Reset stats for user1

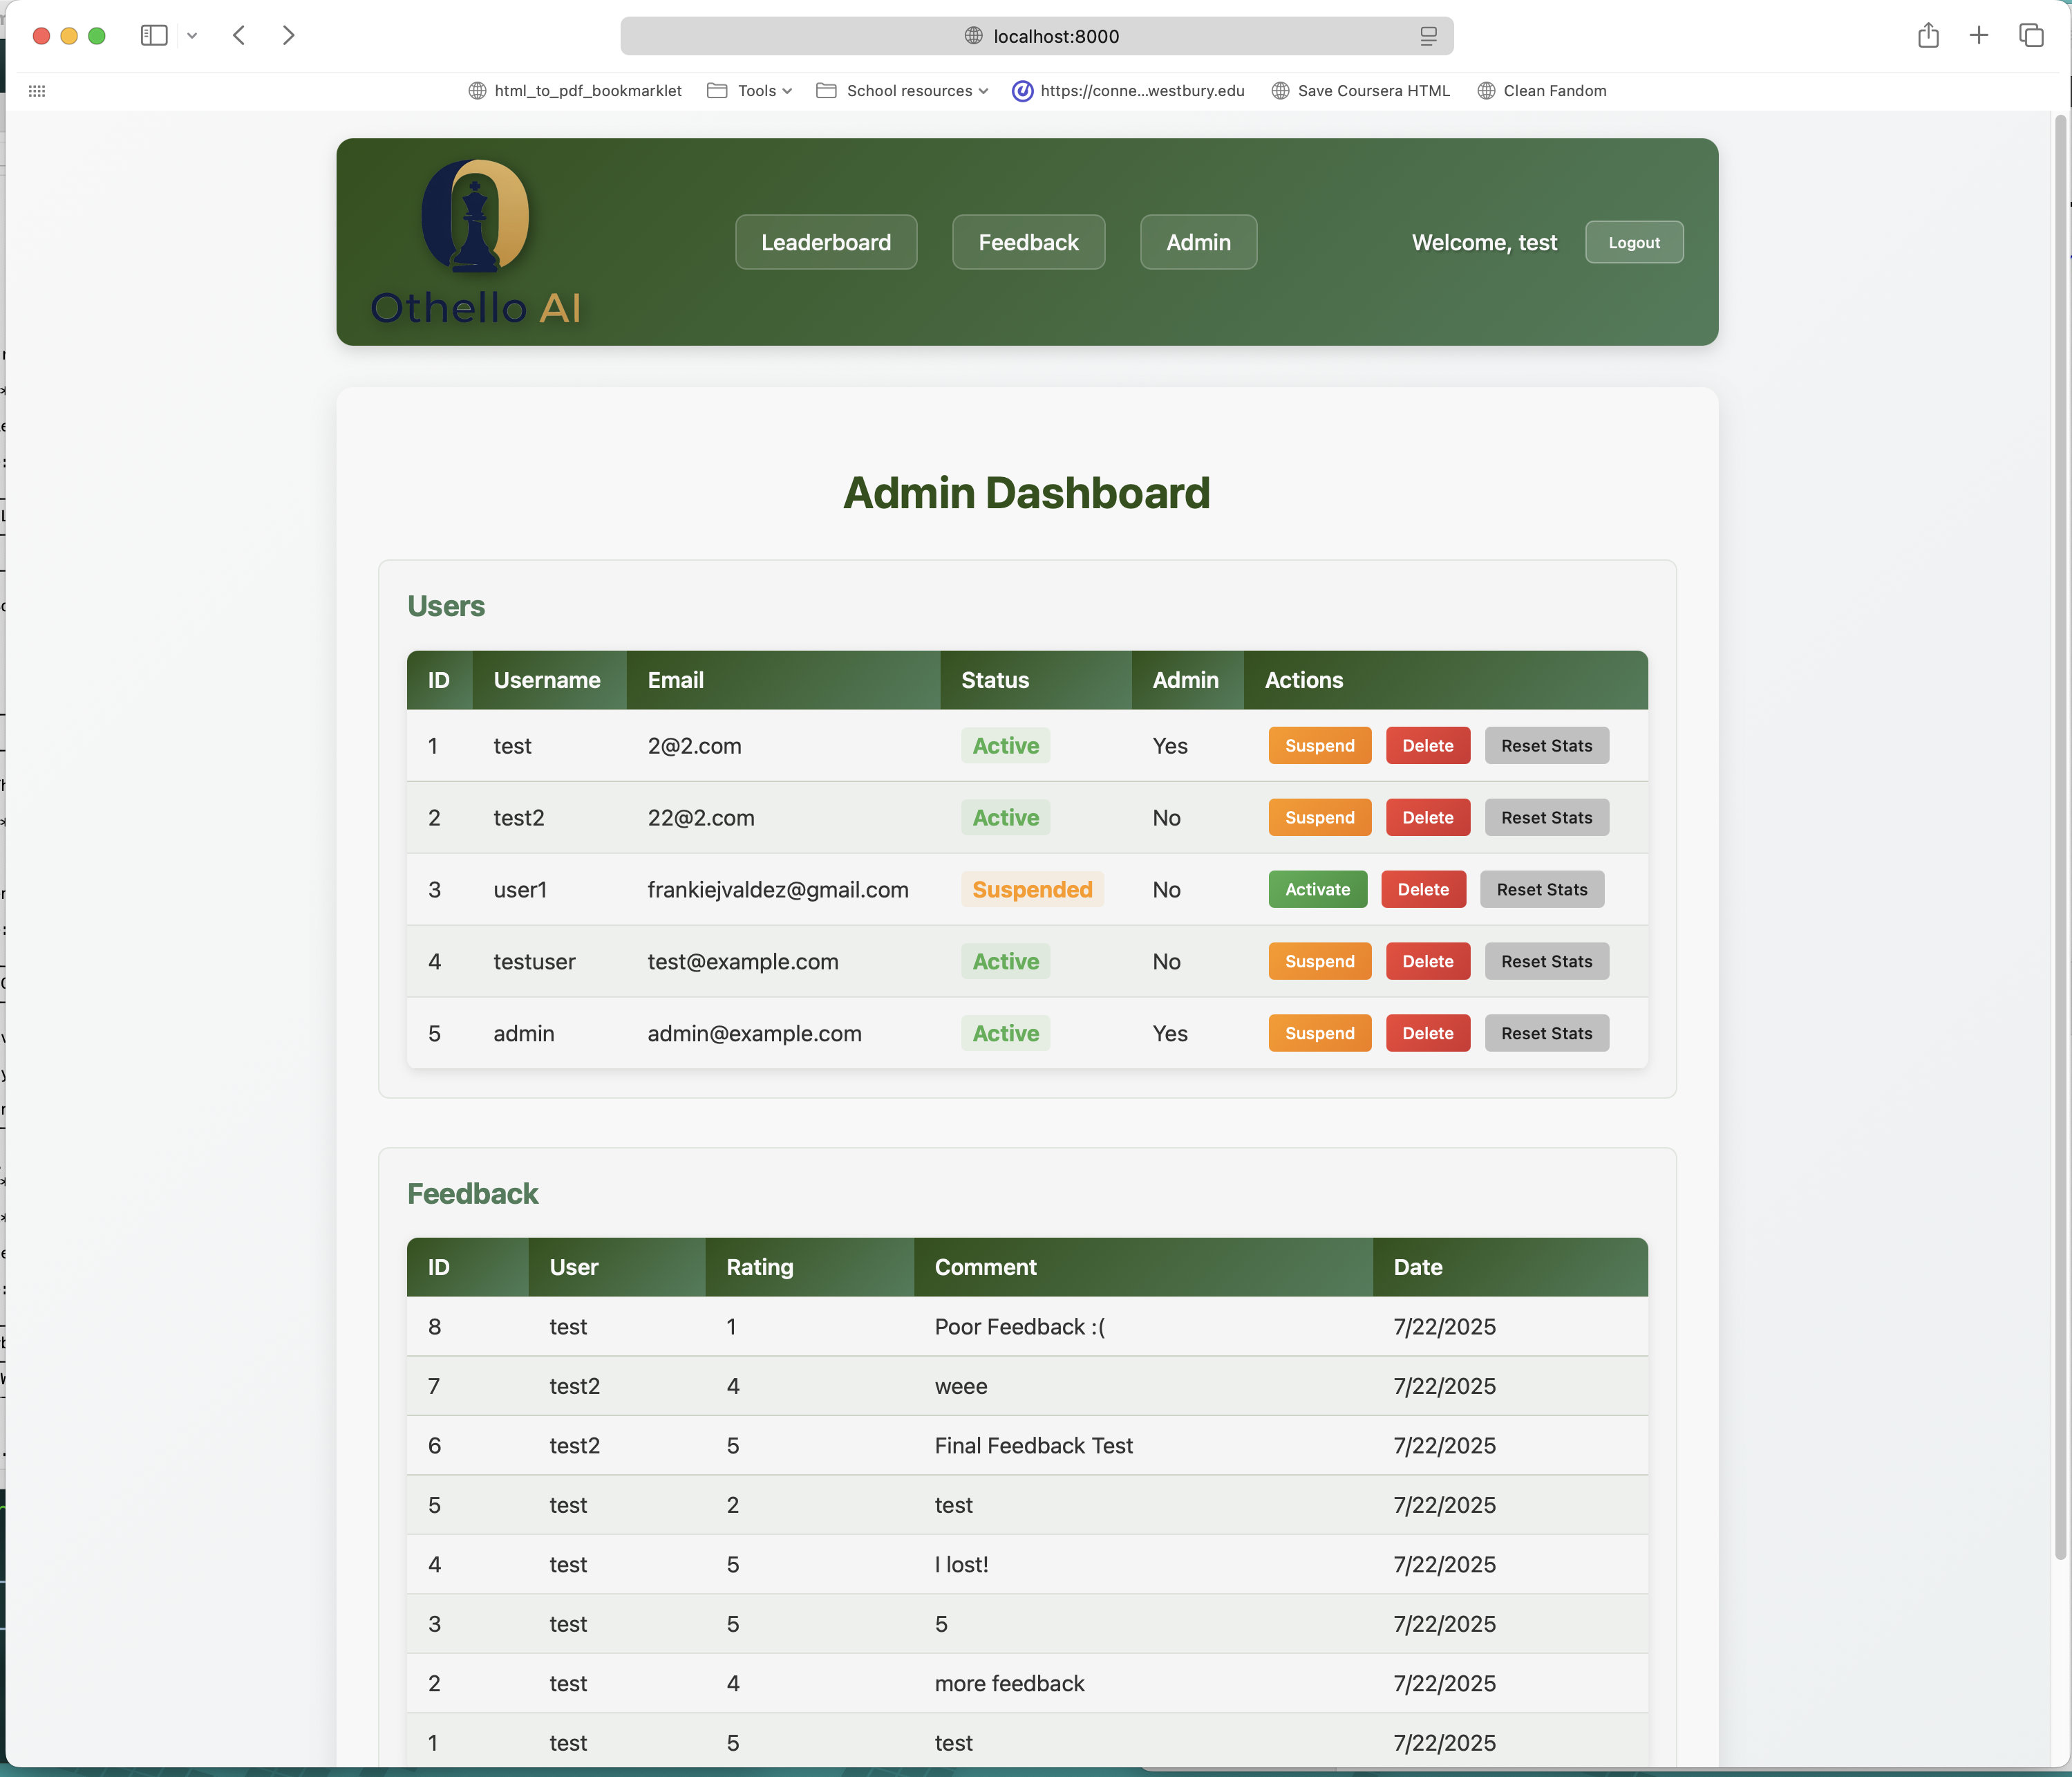click(1542, 889)
